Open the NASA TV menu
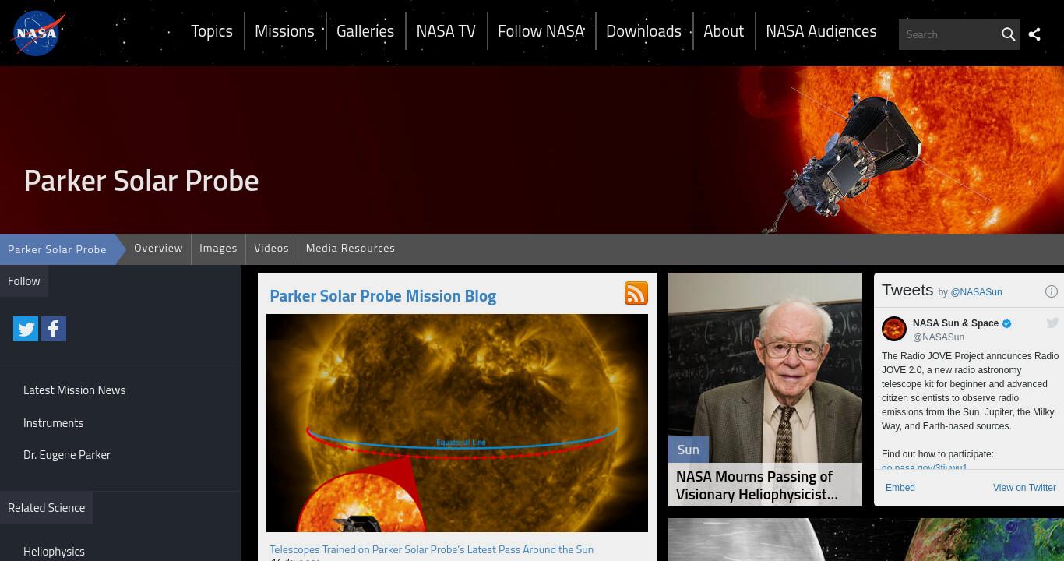 (446, 31)
